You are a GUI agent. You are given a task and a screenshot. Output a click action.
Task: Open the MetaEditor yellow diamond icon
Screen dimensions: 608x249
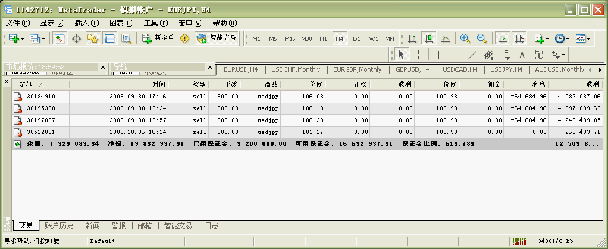(185, 39)
